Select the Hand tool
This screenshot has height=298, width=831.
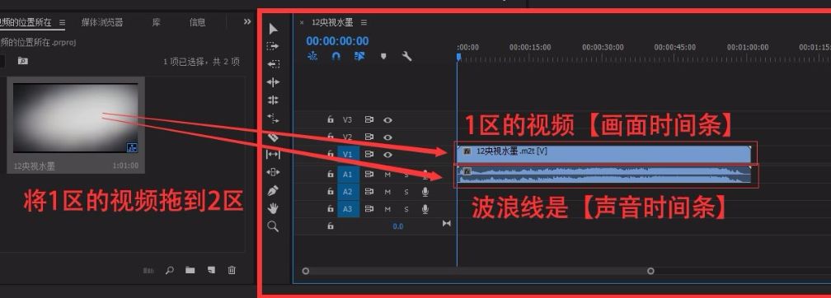tap(273, 208)
